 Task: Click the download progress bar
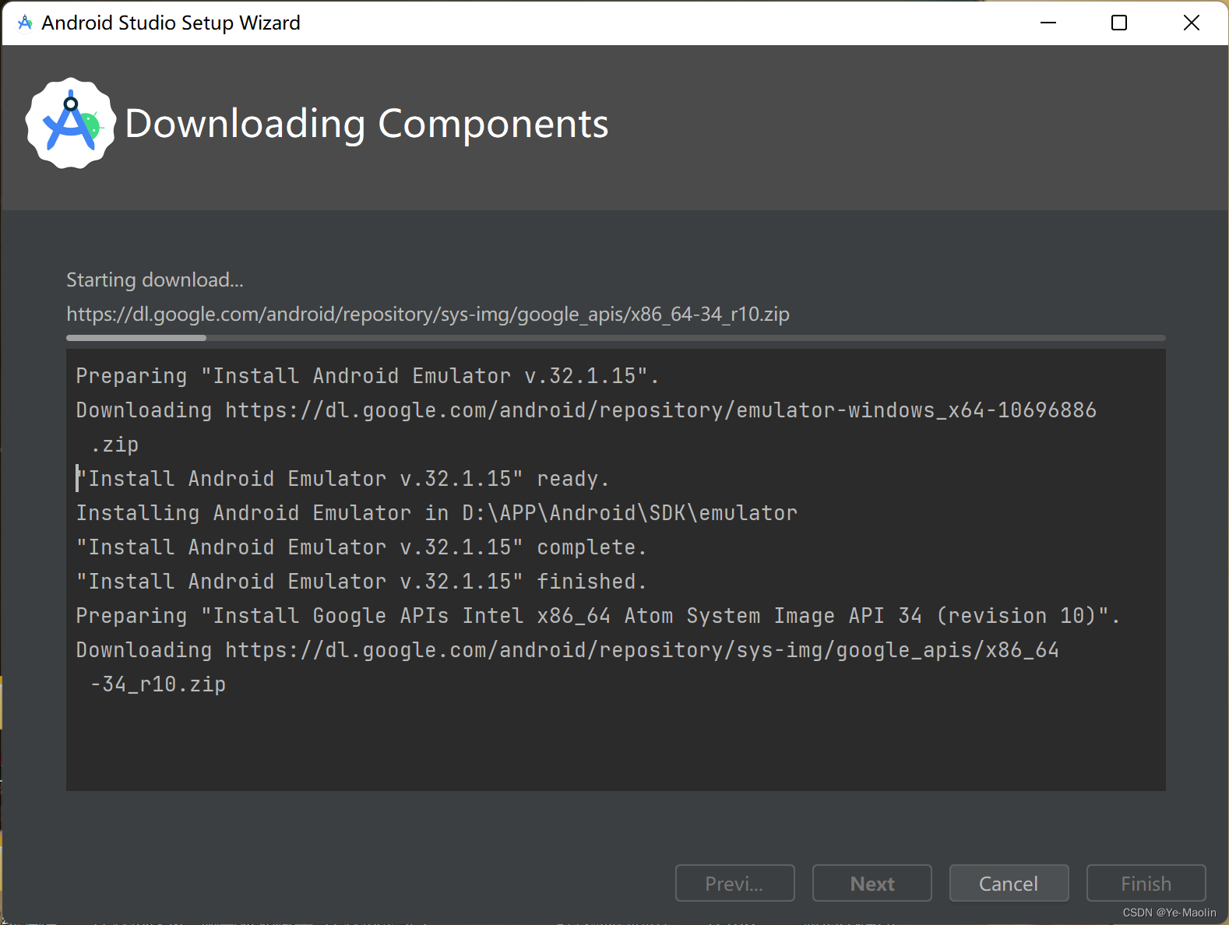615,338
